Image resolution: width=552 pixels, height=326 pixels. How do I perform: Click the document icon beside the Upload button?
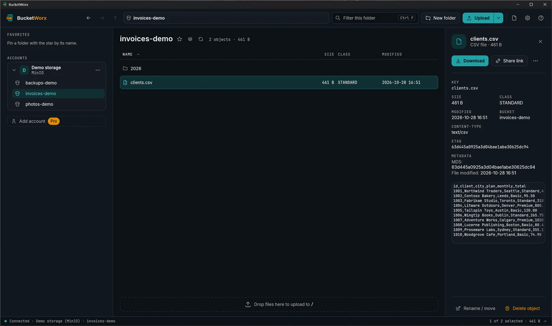coord(514,18)
